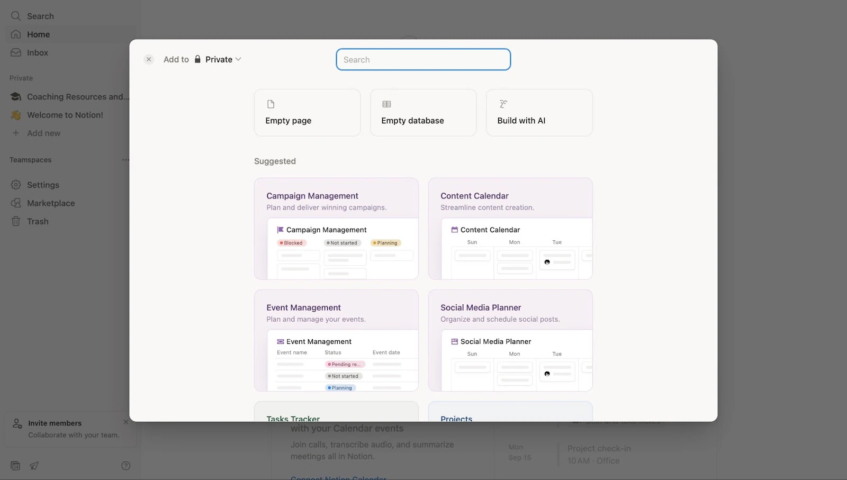847x480 pixels.
Task: Click the Empty page document icon
Action: click(271, 104)
